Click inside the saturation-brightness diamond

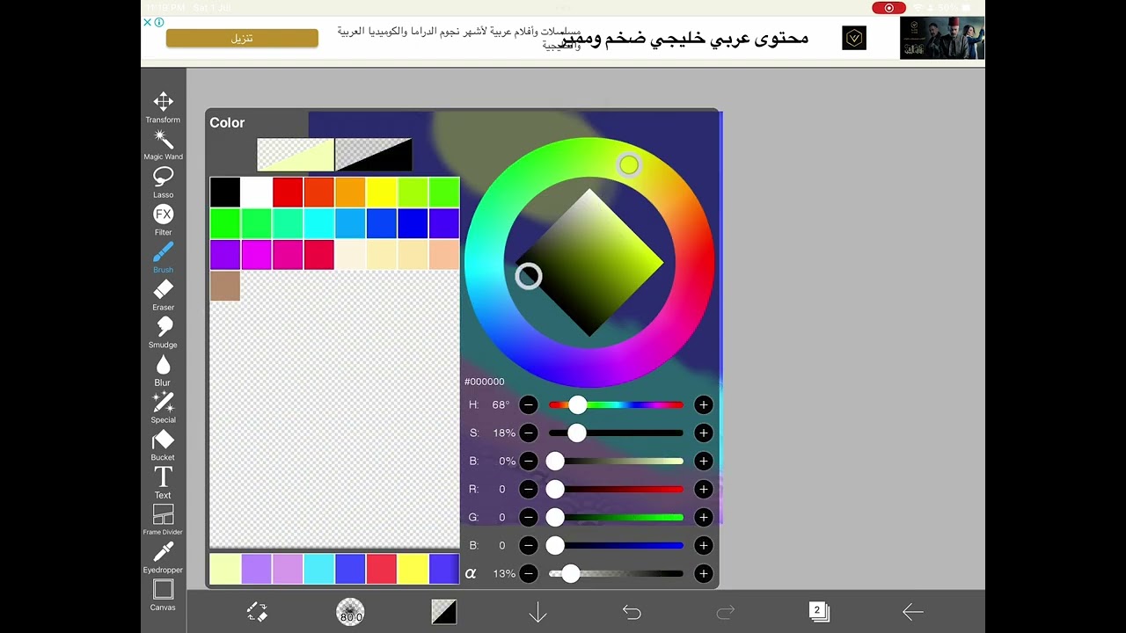(589, 262)
